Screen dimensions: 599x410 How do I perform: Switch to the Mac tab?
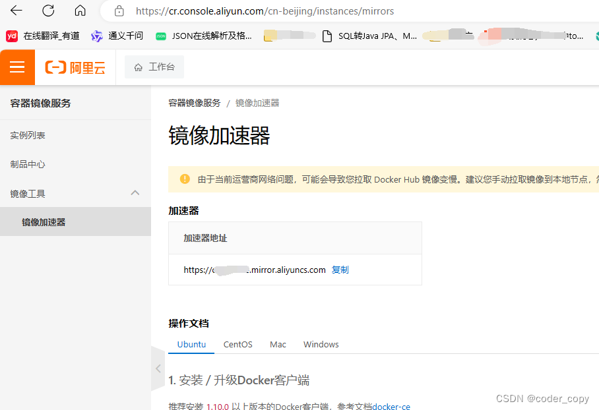(x=278, y=344)
